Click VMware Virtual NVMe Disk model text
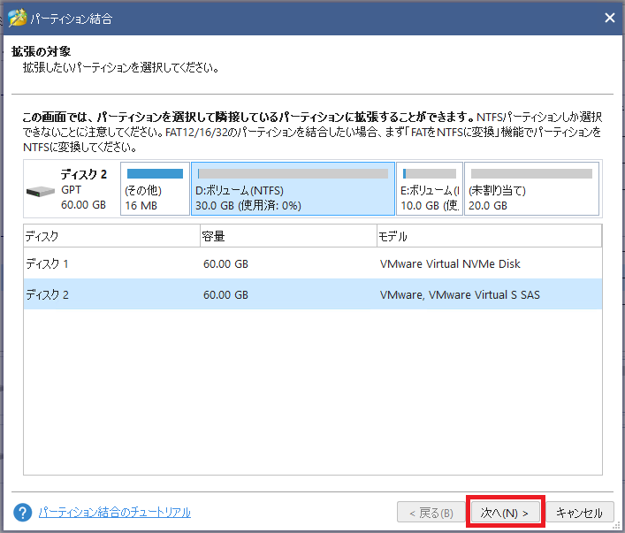The width and height of the screenshot is (625, 533). 450,264
